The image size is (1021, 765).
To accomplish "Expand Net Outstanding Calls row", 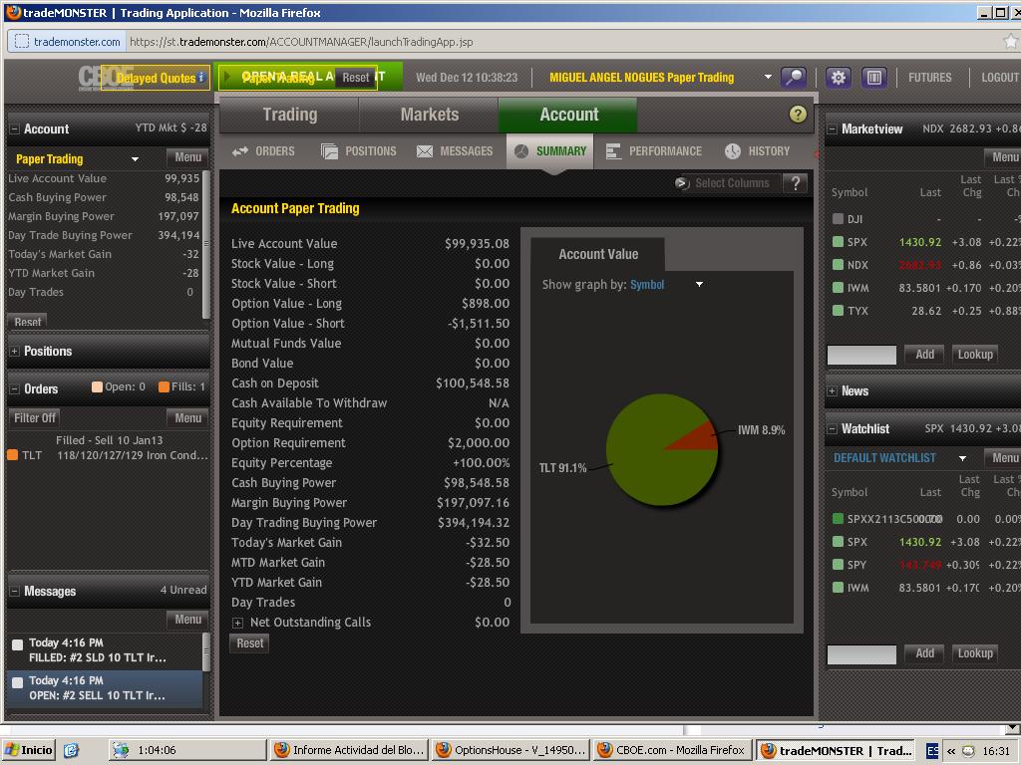I will coord(237,623).
